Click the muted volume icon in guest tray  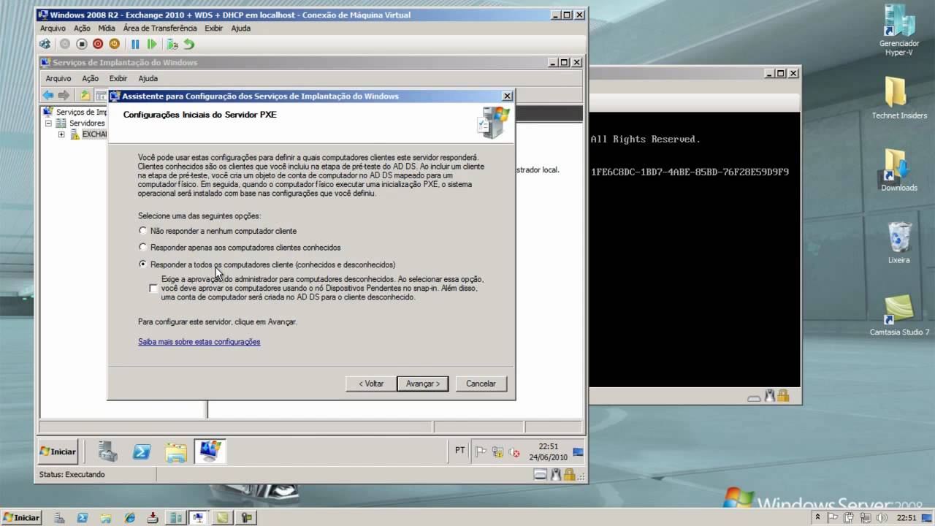(514, 452)
